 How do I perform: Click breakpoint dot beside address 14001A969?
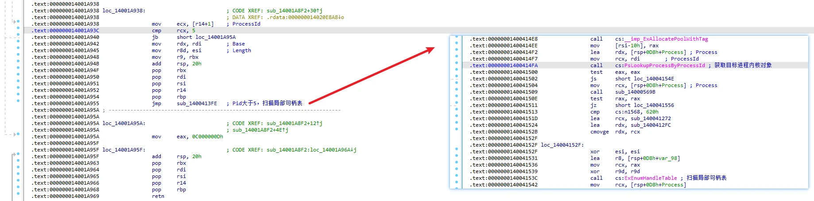tap(18, 193)
